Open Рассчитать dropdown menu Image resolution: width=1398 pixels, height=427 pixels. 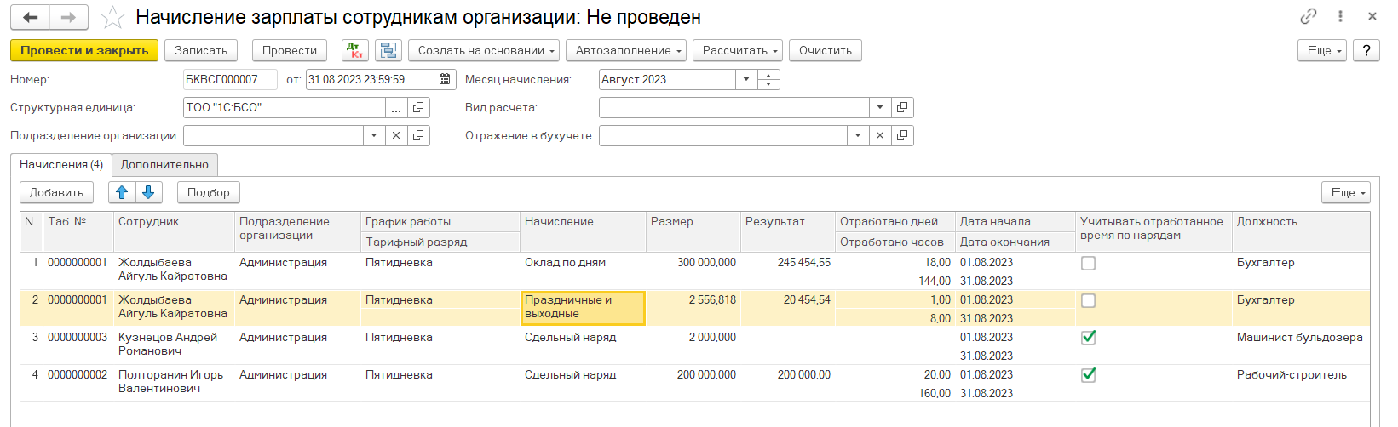(738, 51)
